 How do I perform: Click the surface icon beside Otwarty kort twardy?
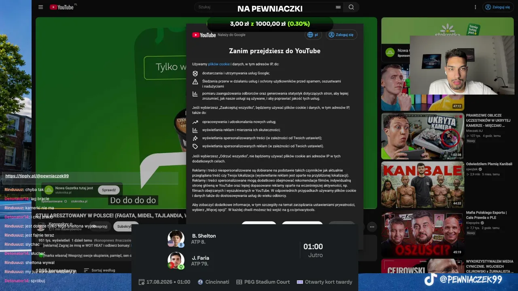tap(300, 282)
